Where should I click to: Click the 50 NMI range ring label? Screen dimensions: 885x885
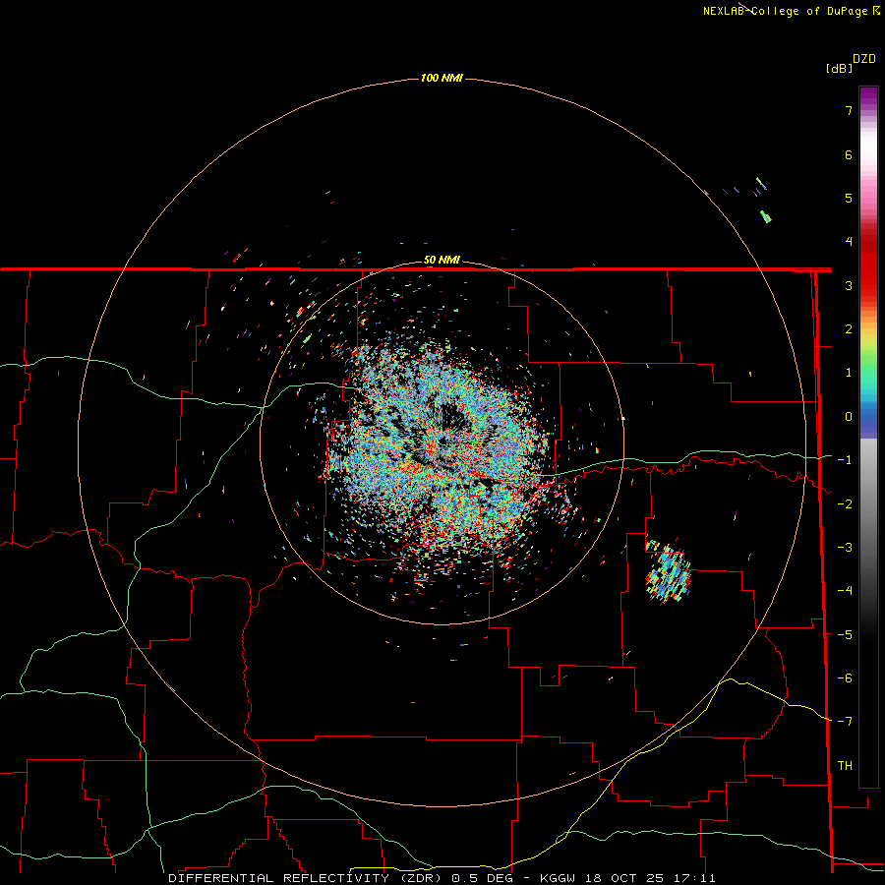pos(442,260)
